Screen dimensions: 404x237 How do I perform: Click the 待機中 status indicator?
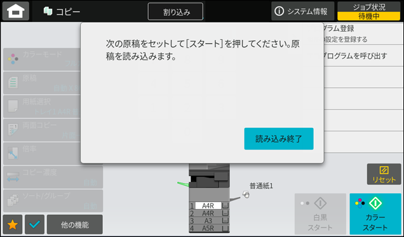[x=369, y=16]
